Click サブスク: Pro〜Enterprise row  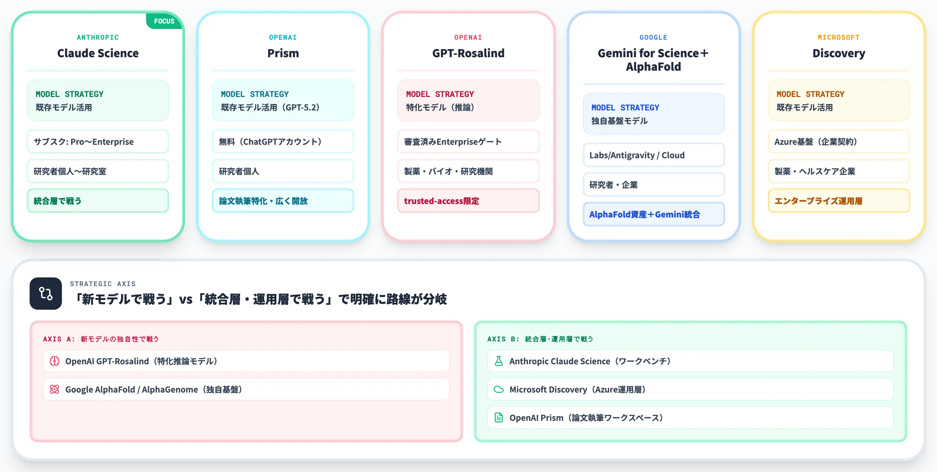[98, 141]
